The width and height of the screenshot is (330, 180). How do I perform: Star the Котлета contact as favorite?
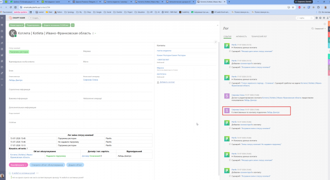93,33
